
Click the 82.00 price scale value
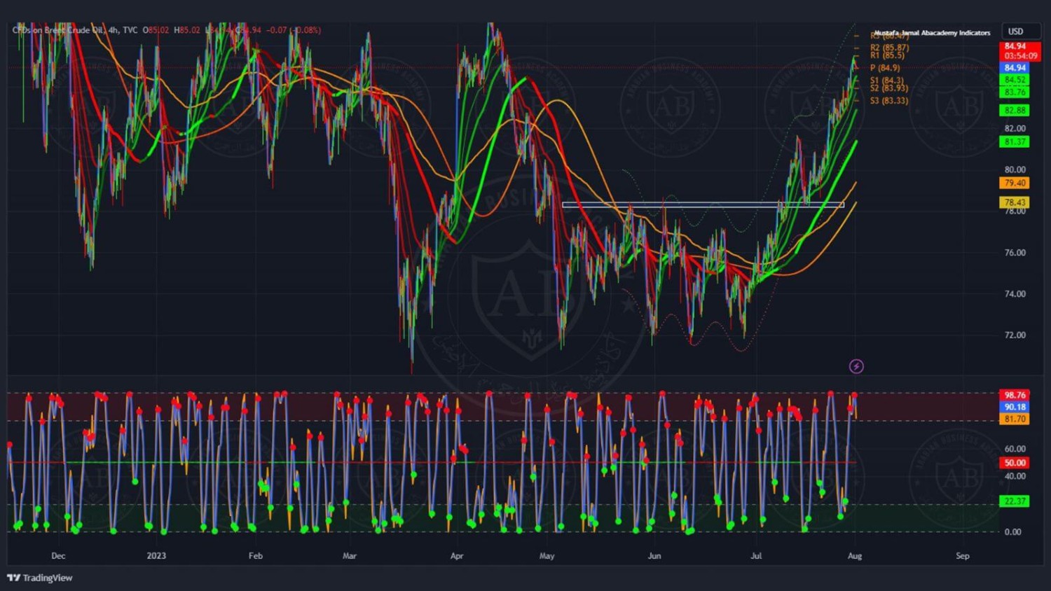pos(1015,129)
